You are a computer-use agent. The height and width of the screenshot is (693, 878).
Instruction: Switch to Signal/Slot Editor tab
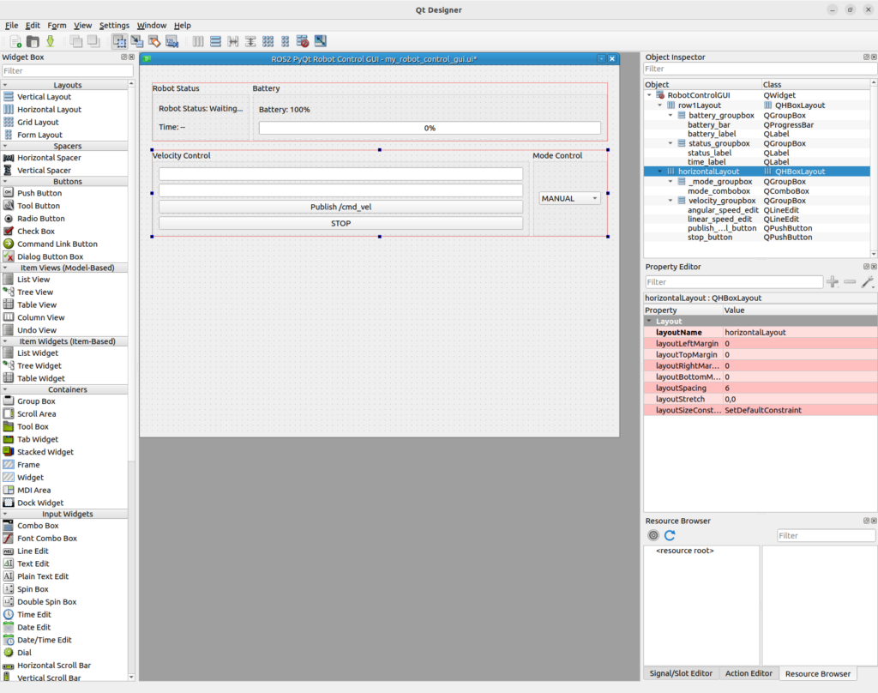[x=681, y=673]
